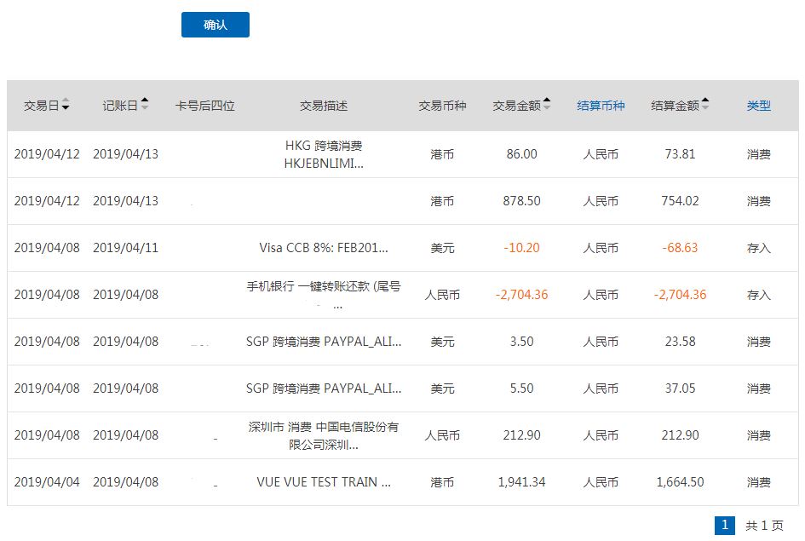Click the 交易描述 column header

click(x=324, y=106)
